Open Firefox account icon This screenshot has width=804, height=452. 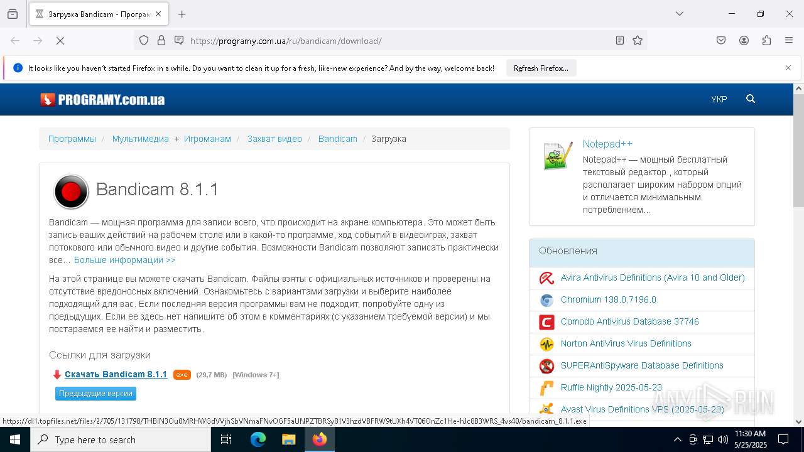click(x=744, y=41)
